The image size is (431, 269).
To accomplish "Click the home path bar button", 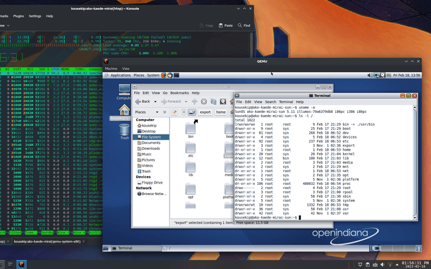I will (221, 112).
